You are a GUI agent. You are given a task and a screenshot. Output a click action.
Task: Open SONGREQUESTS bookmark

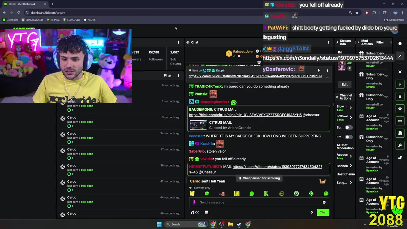point(32,20)
